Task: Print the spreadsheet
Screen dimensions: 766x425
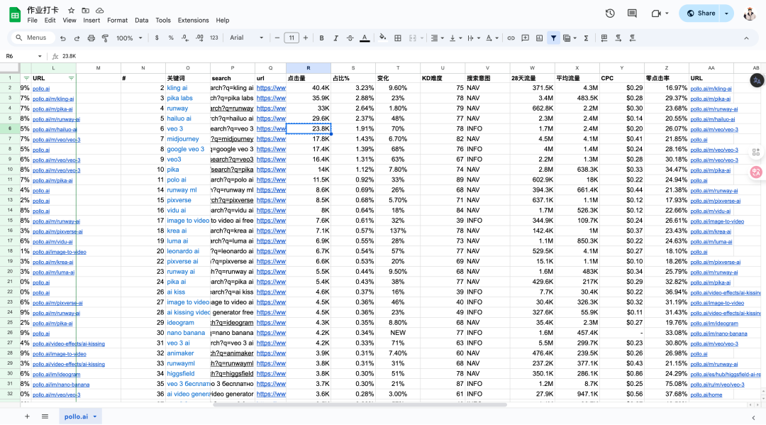Action: [91, 38]
